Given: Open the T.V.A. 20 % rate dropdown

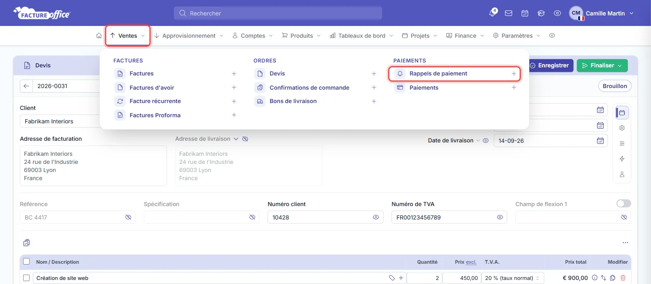Looking at the screenshot, I should pos(513,278).
